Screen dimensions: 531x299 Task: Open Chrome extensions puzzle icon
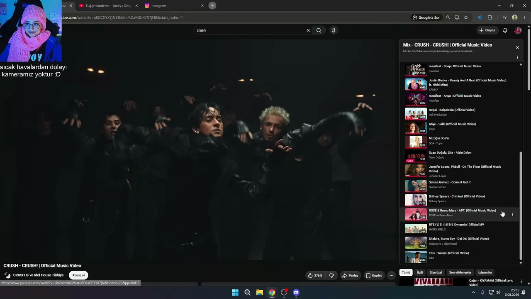(x=490, y=17)
